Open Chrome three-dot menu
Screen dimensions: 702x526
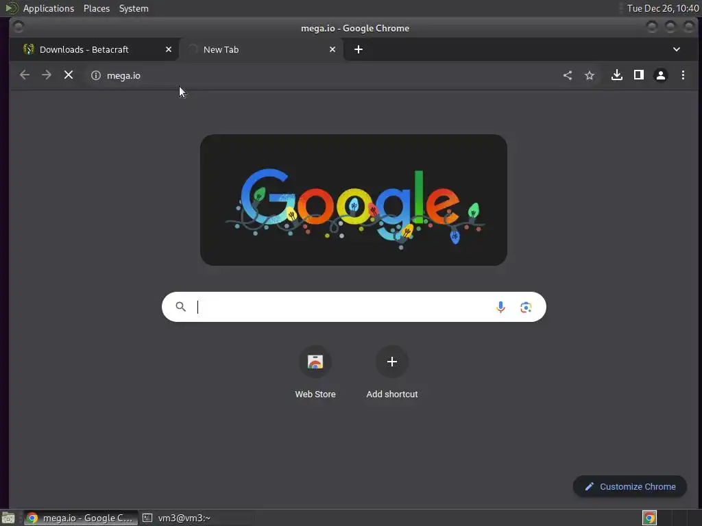tap(683, 75)
